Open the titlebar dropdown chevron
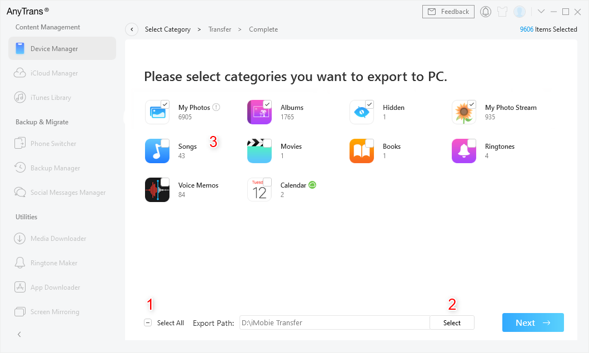Screen dimensions: 589x353 point(541,11)
